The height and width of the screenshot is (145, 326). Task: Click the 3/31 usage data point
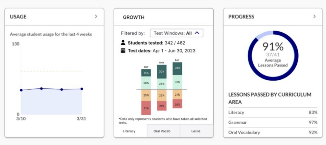point(82,89)
